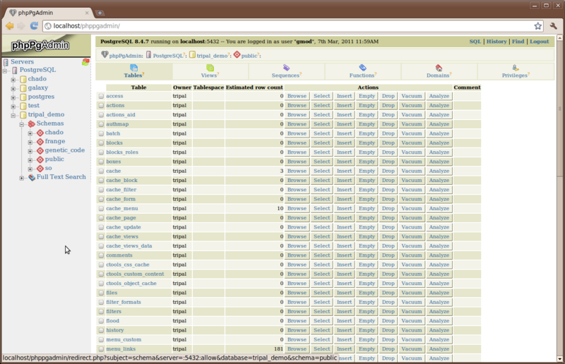This screenshot has height=364, width=565.
Task: Click the Schemas node icon
Action: [x=32, y=124]
